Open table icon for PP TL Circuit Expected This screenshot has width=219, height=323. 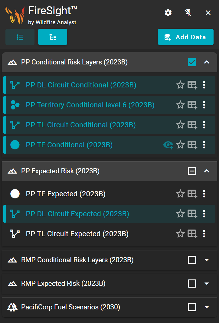pyautogui.click(x=192, y=234)
